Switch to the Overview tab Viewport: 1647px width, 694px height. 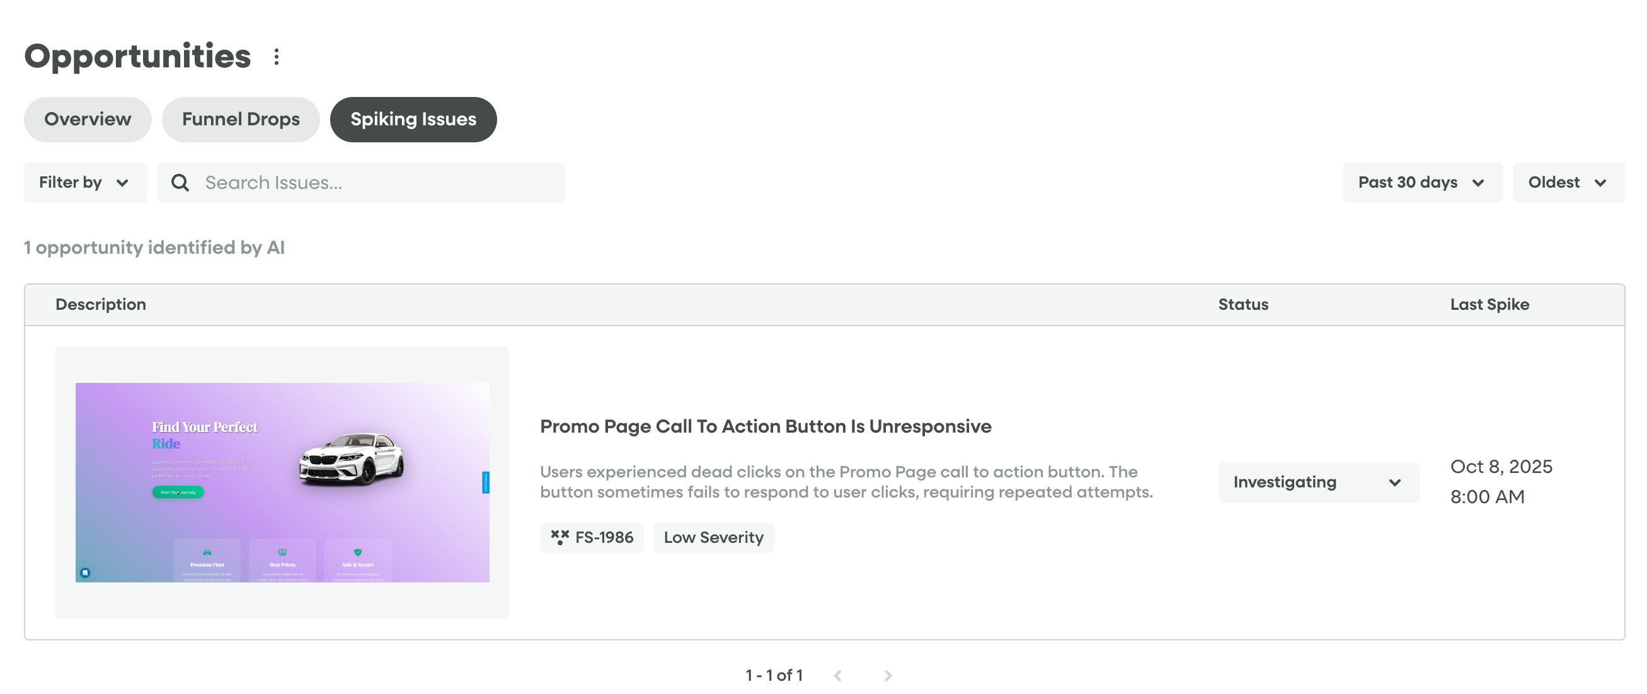[x=88, y=120]
